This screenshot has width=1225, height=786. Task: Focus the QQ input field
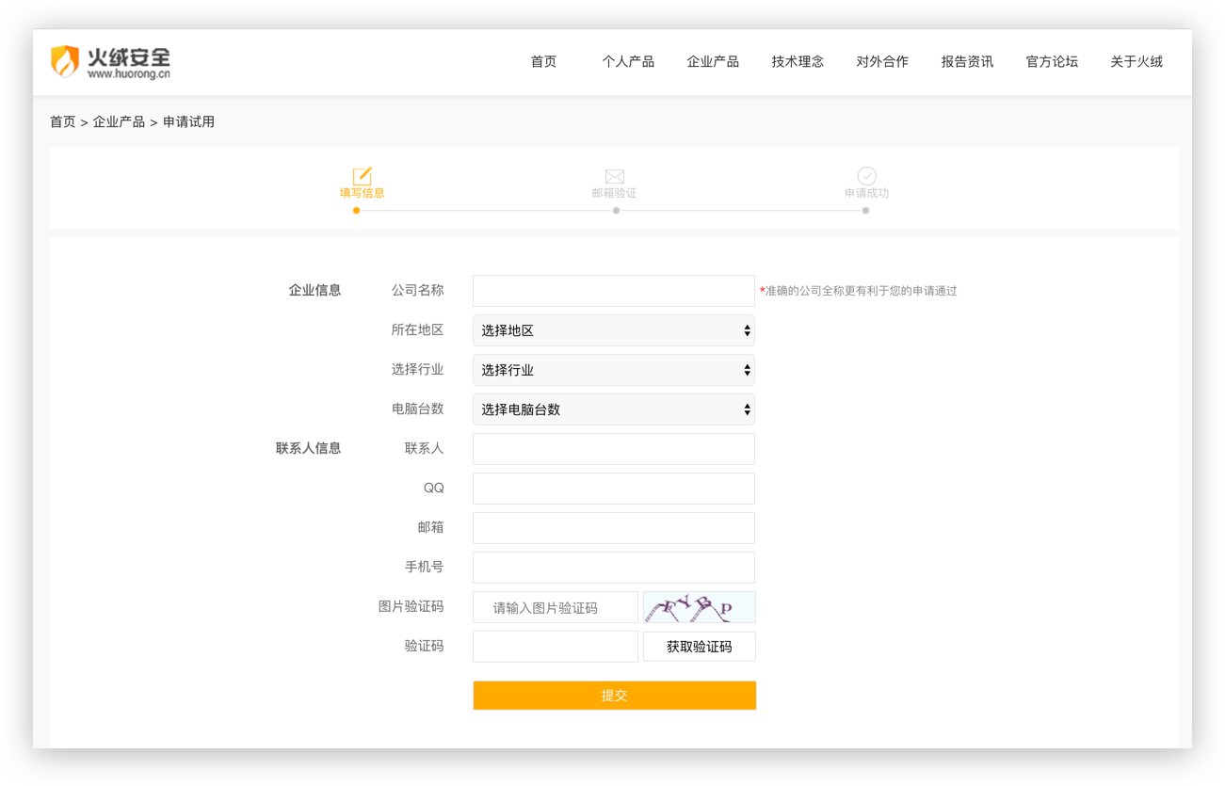(x=614, y=489)
